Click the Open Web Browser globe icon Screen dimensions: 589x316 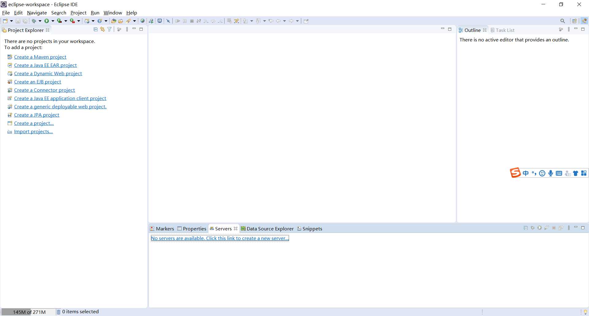tap(142, 21)
